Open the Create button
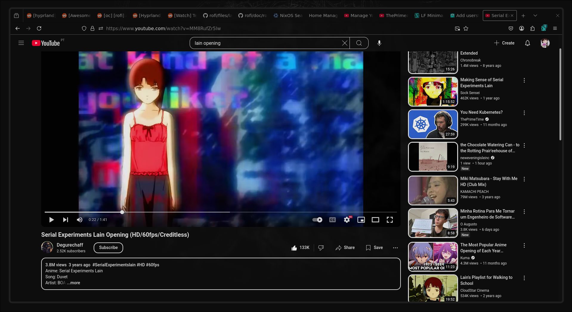This screenshot has width=572, height=312. coord(504,43)
